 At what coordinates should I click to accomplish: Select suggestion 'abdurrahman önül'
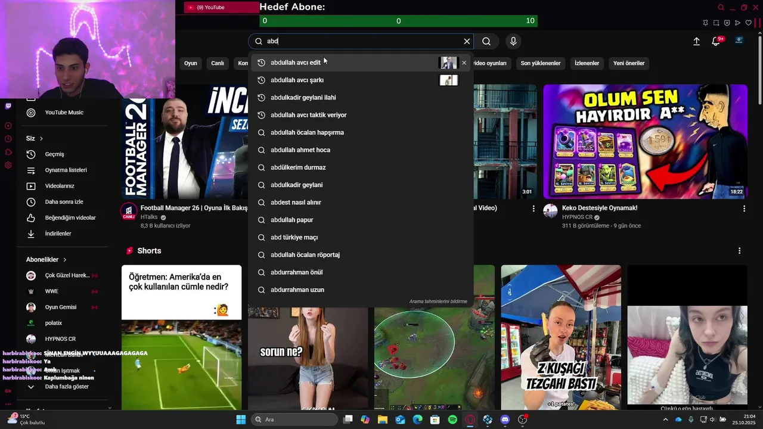tap(361, 272)
